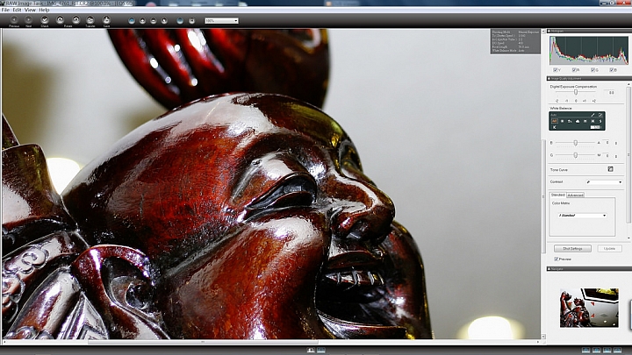Click the Check mark toolbar icon

[45, 20]
